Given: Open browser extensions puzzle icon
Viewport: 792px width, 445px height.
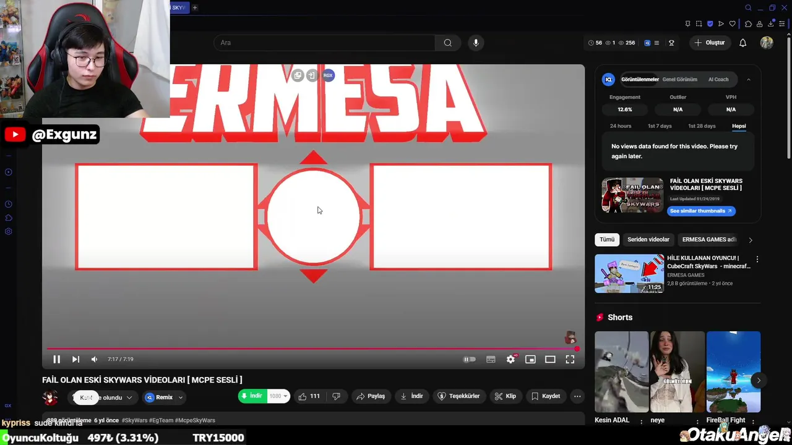Looking at the screenshot, I should (x=748, y=23).
